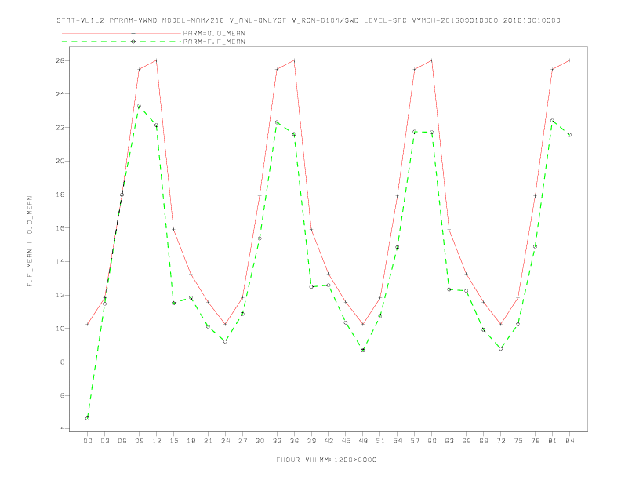
Task: Click red O.O_MEAN peak marker at hour 36
Action: (x=294, y=60)
